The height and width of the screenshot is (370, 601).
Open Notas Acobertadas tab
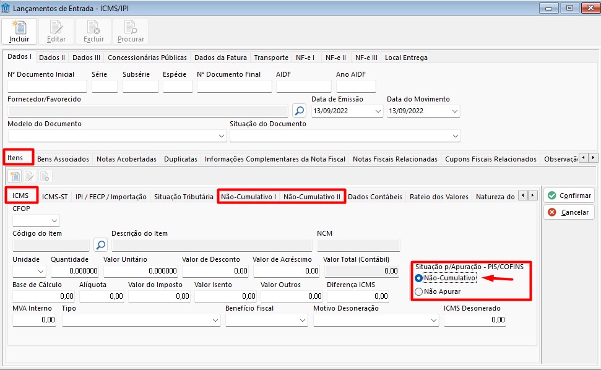pyautogui.click(x=126, y=159)
